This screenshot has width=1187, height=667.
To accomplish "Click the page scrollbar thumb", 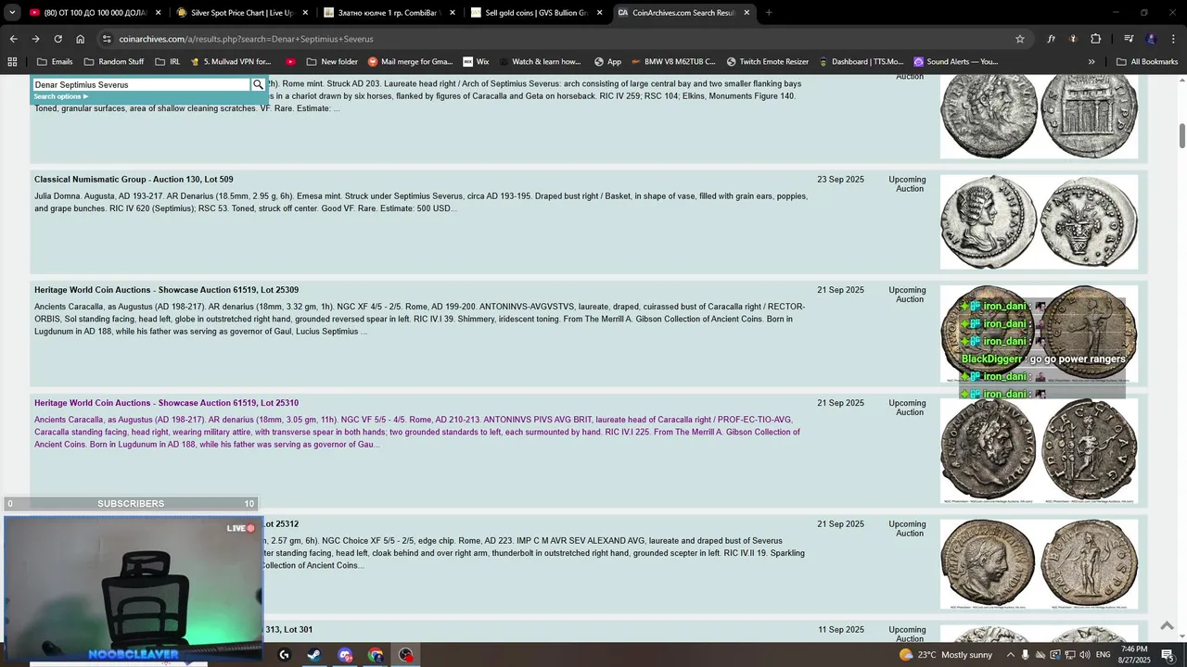I will [x=1182, y=134].
